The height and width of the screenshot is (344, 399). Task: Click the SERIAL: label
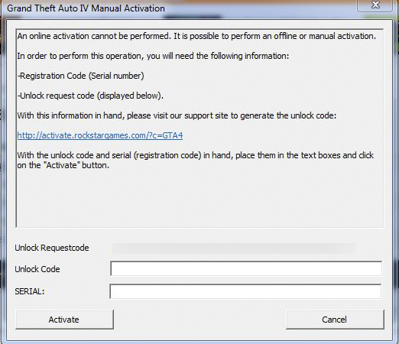(30, 291)
